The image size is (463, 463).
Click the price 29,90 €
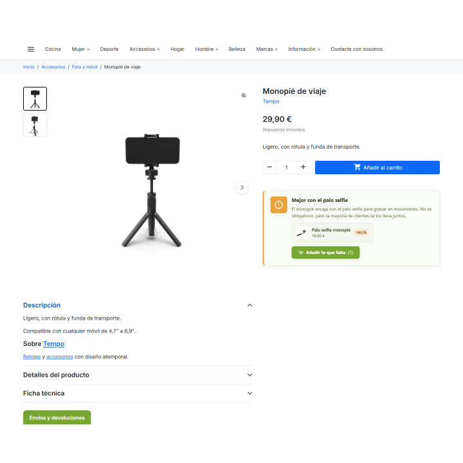coord(277,119)
